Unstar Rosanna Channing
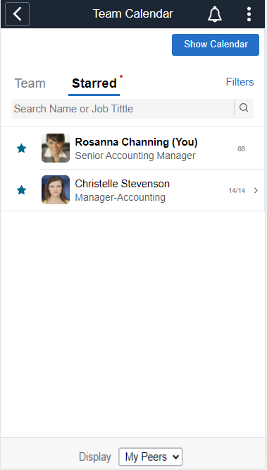This screenshot has width=267, height=470. click(x=22, y=148)
